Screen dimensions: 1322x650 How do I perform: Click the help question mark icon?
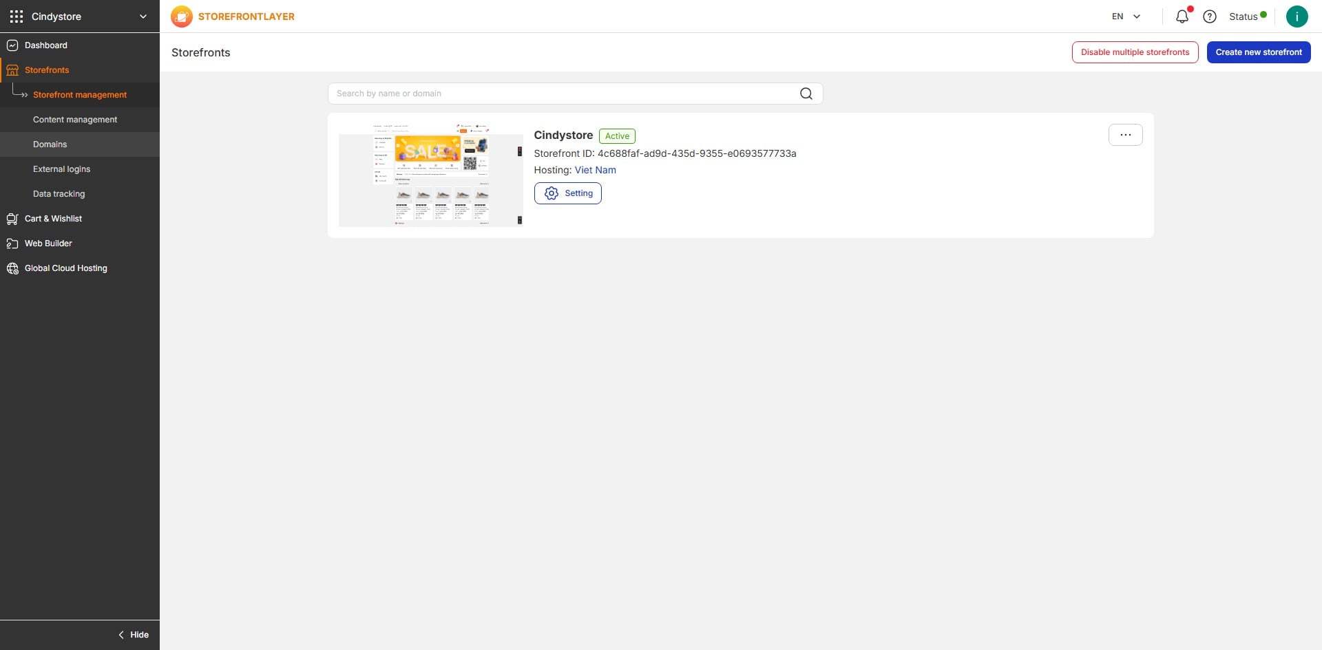[x=1210, y=16]
